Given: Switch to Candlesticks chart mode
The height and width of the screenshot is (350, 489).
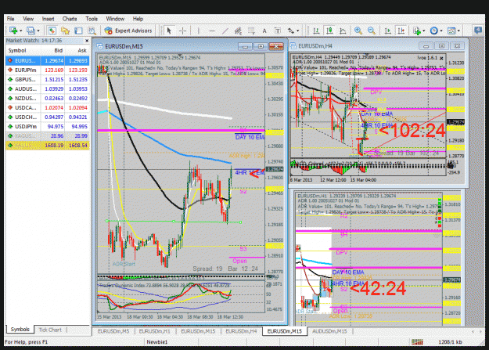Looking at the screenshot, I should 329,31.
